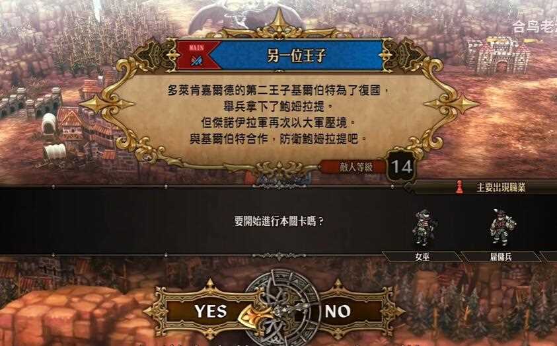The height and width of the screenshot is (346, 557).
Task: Click the red chess pawn icon
Action: [x=459, y=187]
